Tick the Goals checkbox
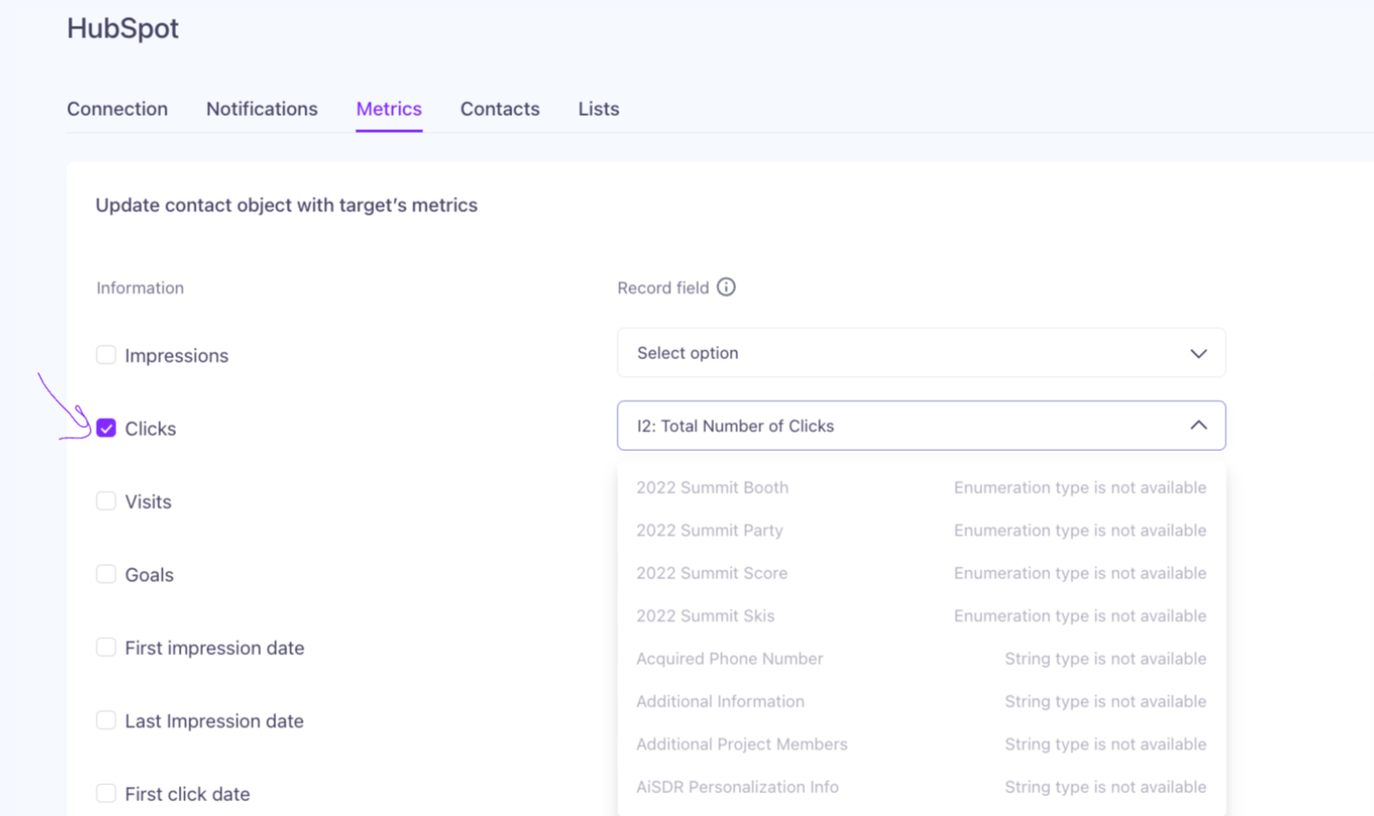This screenshot has width=1374, height=816. click(106, 575)
